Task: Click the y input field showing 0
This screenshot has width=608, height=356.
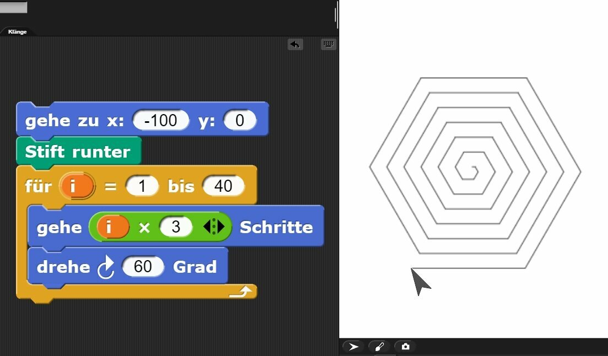Action: click(240, 121)
